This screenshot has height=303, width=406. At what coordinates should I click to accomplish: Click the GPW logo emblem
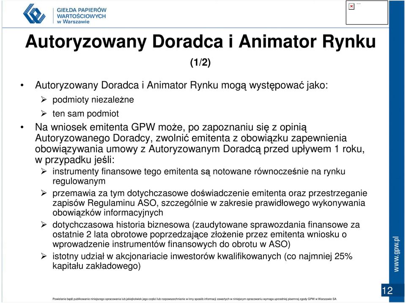coord(34,14)
